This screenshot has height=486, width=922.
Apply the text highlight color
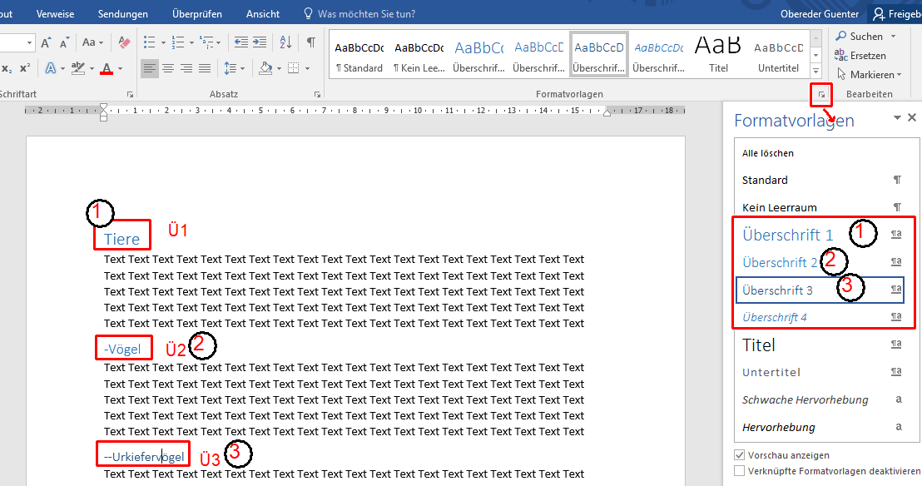[78, 69]
